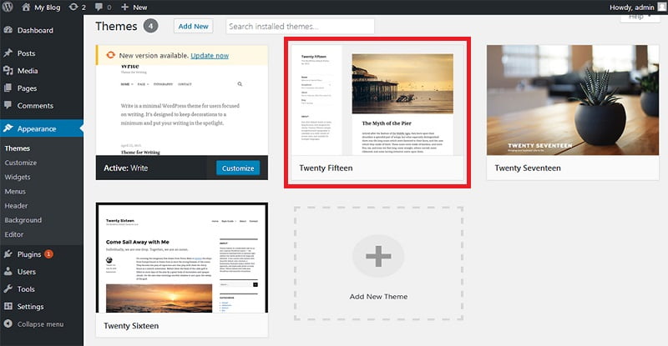Screen dimensions: 668x346
Task: Click the Themes page heading
Action: (x=116, y=26)
